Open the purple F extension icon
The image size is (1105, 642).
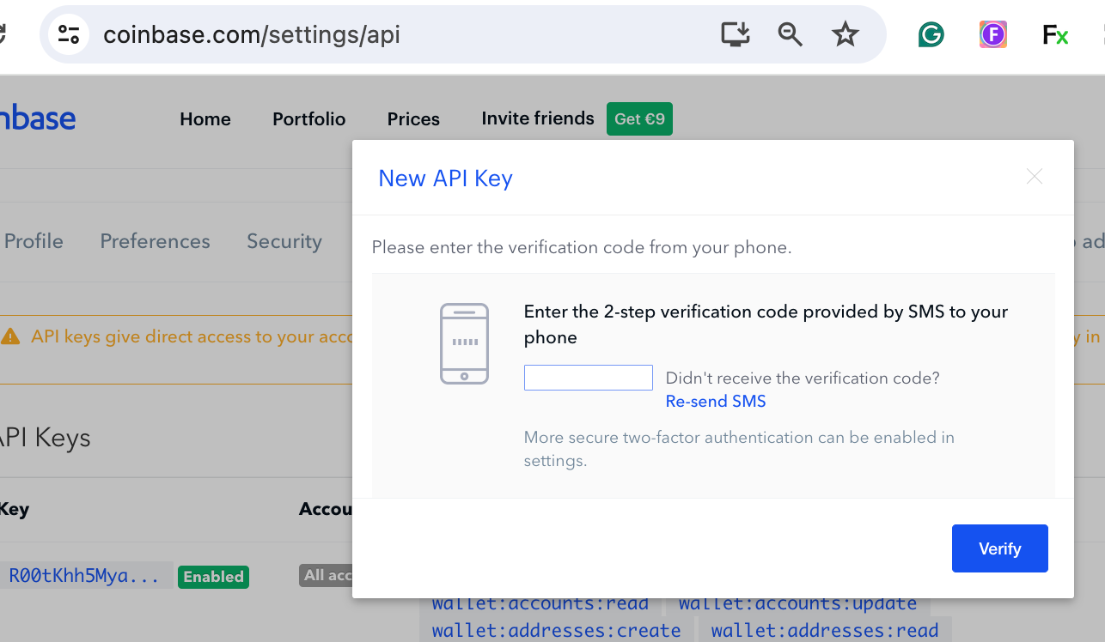(993, 34)
